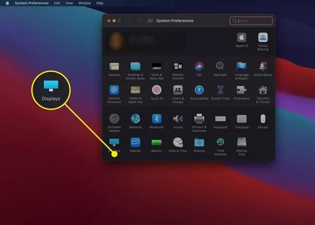This screenshot has height=225, width=315.
Task: Open the Window menu
Action: point(84,3)
